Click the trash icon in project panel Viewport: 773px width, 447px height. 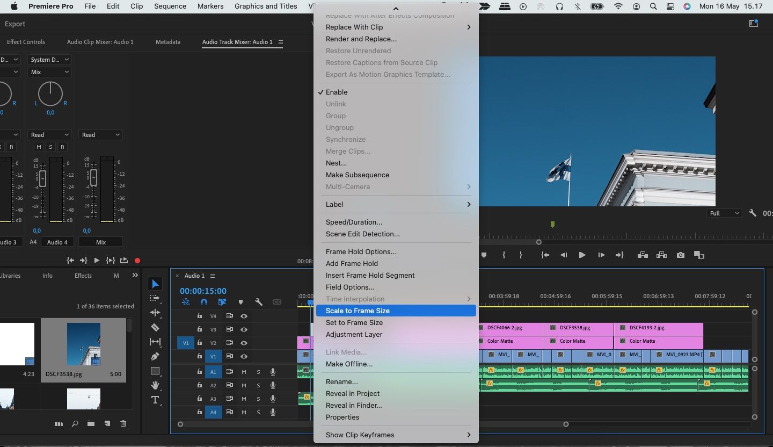(123, 424)
